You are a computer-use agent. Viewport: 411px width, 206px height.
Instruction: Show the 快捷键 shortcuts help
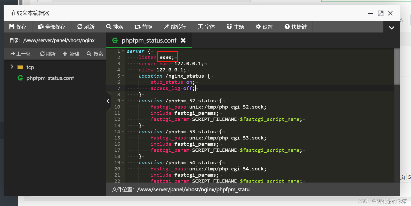296,27
